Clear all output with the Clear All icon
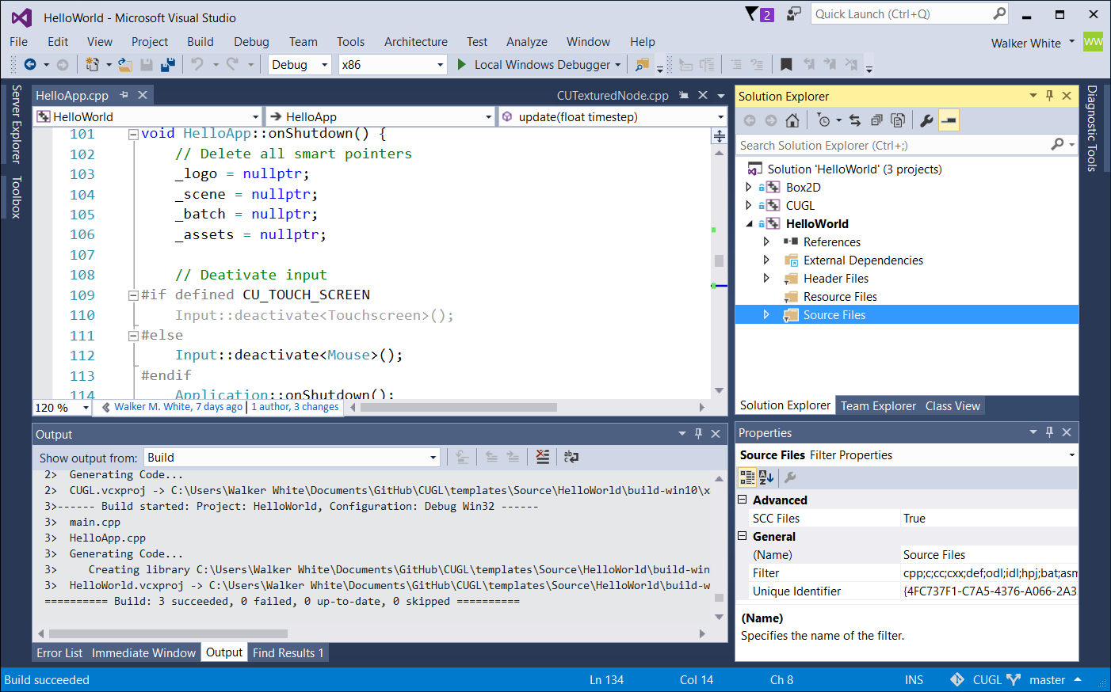The height and width of the screenshot is (692, 1111). [x=542, y=457]
